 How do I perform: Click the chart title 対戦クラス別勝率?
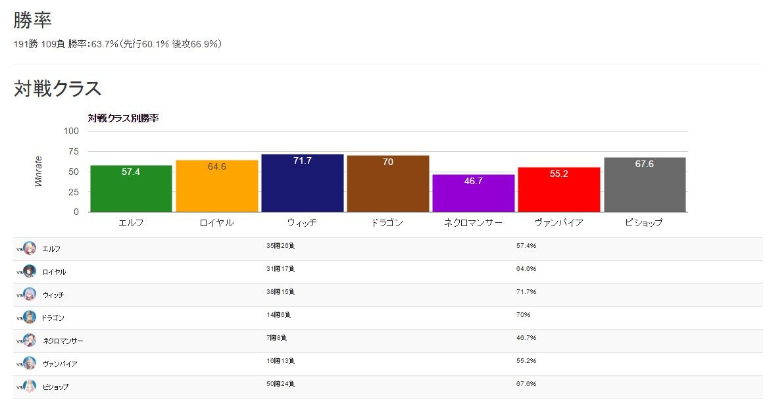click(123, 118)
